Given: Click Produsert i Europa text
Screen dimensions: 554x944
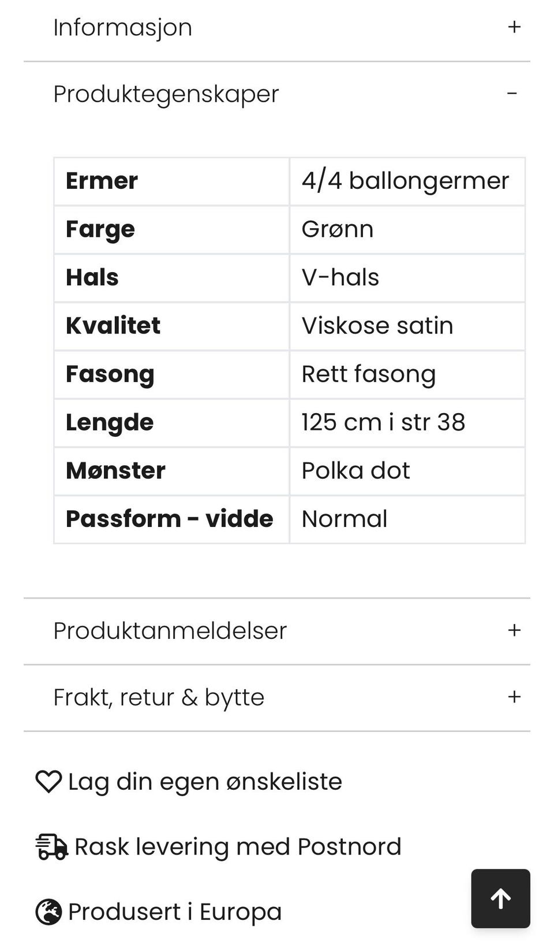Looking at the screenshot, I should coord(175,912).
